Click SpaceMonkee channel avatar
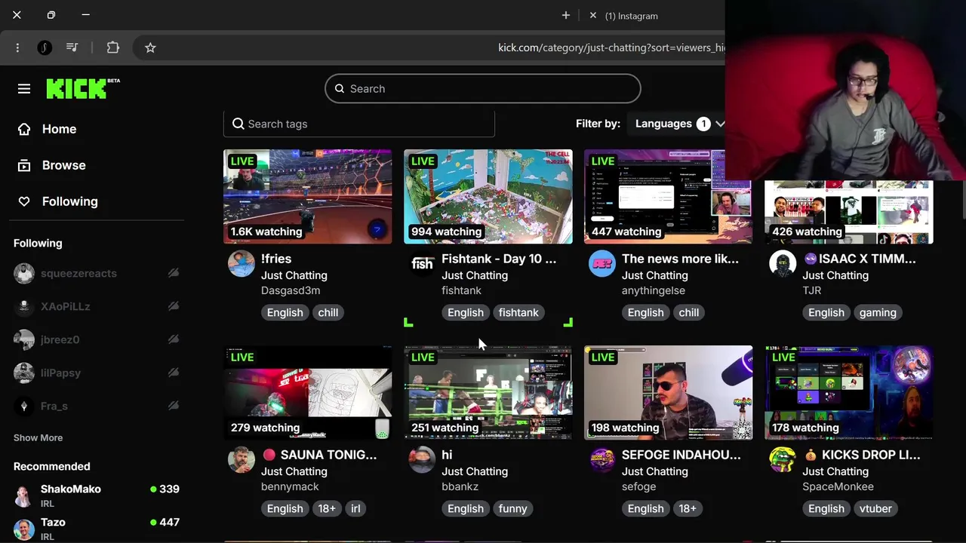The height and width of the screenshot is (543, 966). (x=783, y=460)
